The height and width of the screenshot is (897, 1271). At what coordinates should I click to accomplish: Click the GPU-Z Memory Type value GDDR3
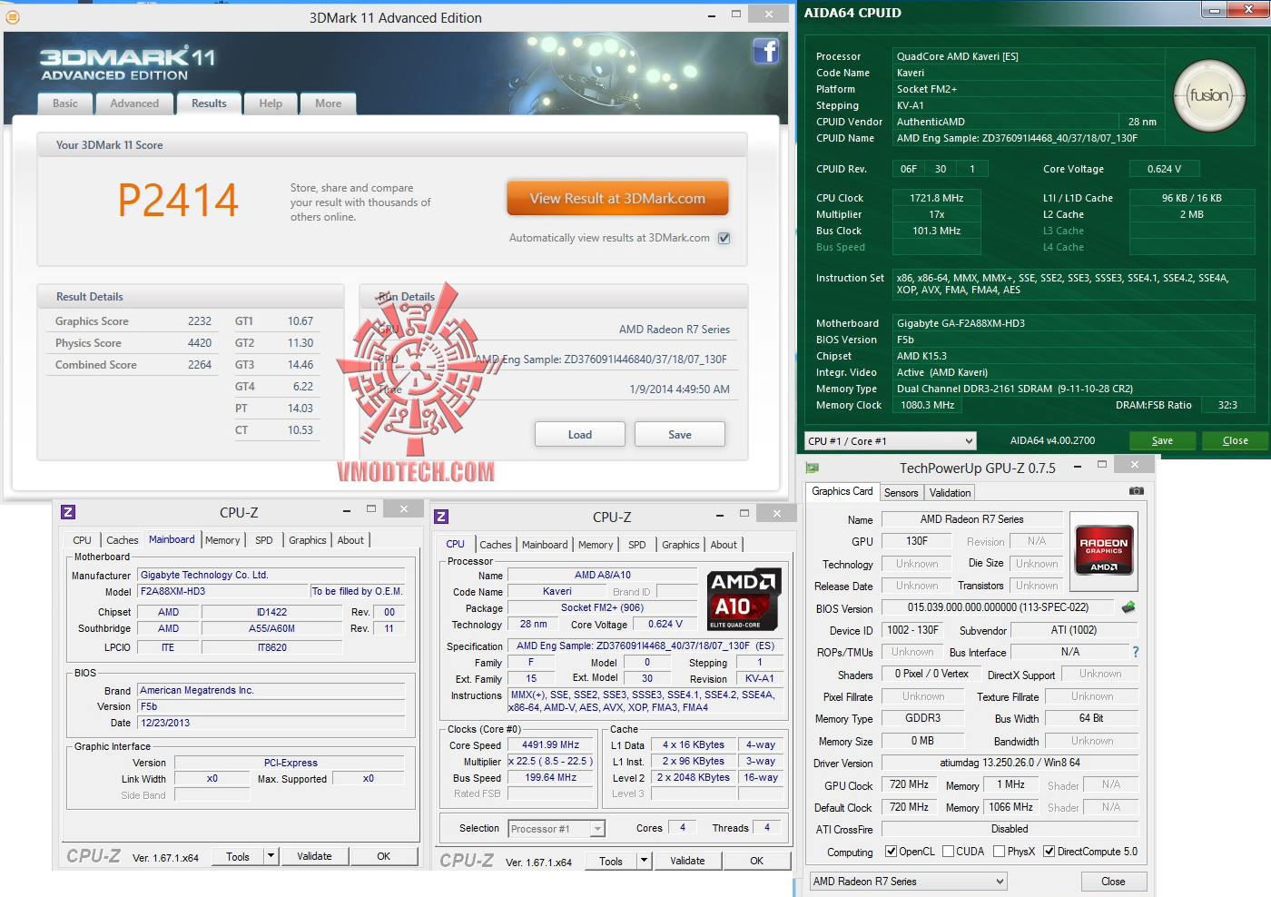click(x=922, y=718)
